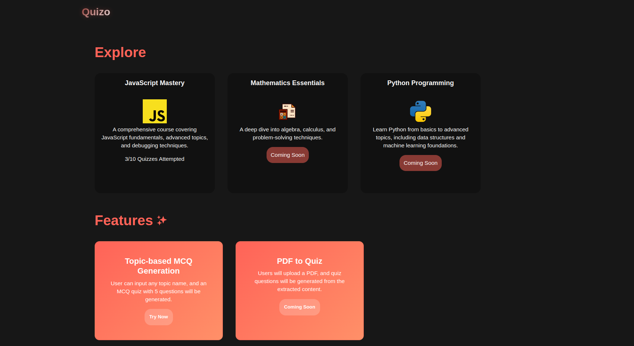Click the Explore heading
The image size is (634, 346).
pos(121,52)
